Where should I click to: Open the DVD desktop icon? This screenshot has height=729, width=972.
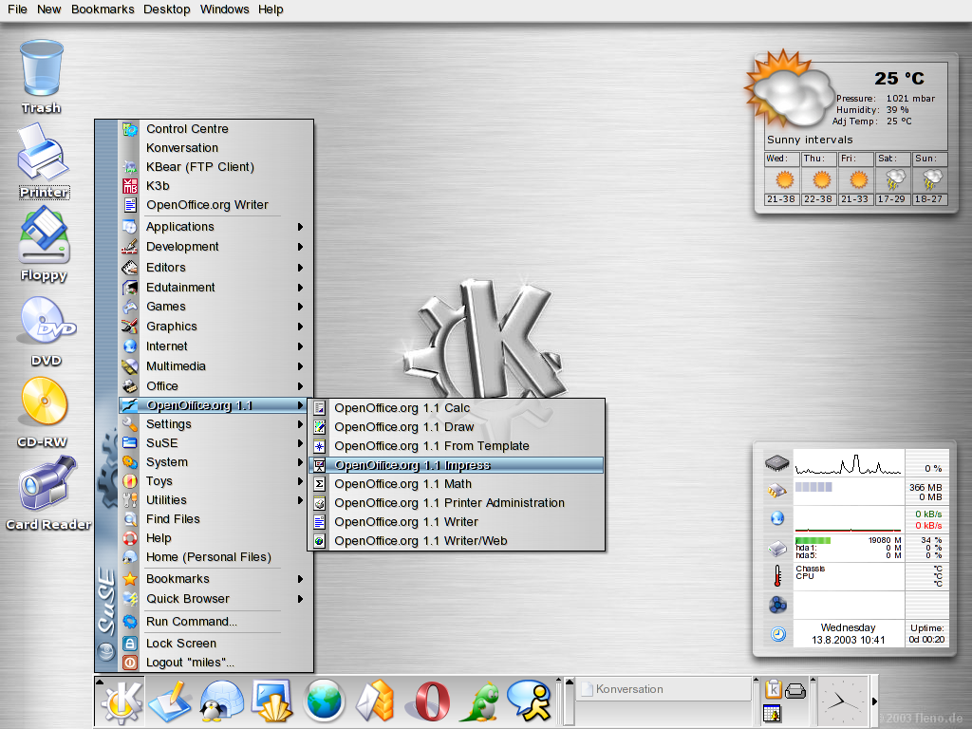[x=47, y=331]
